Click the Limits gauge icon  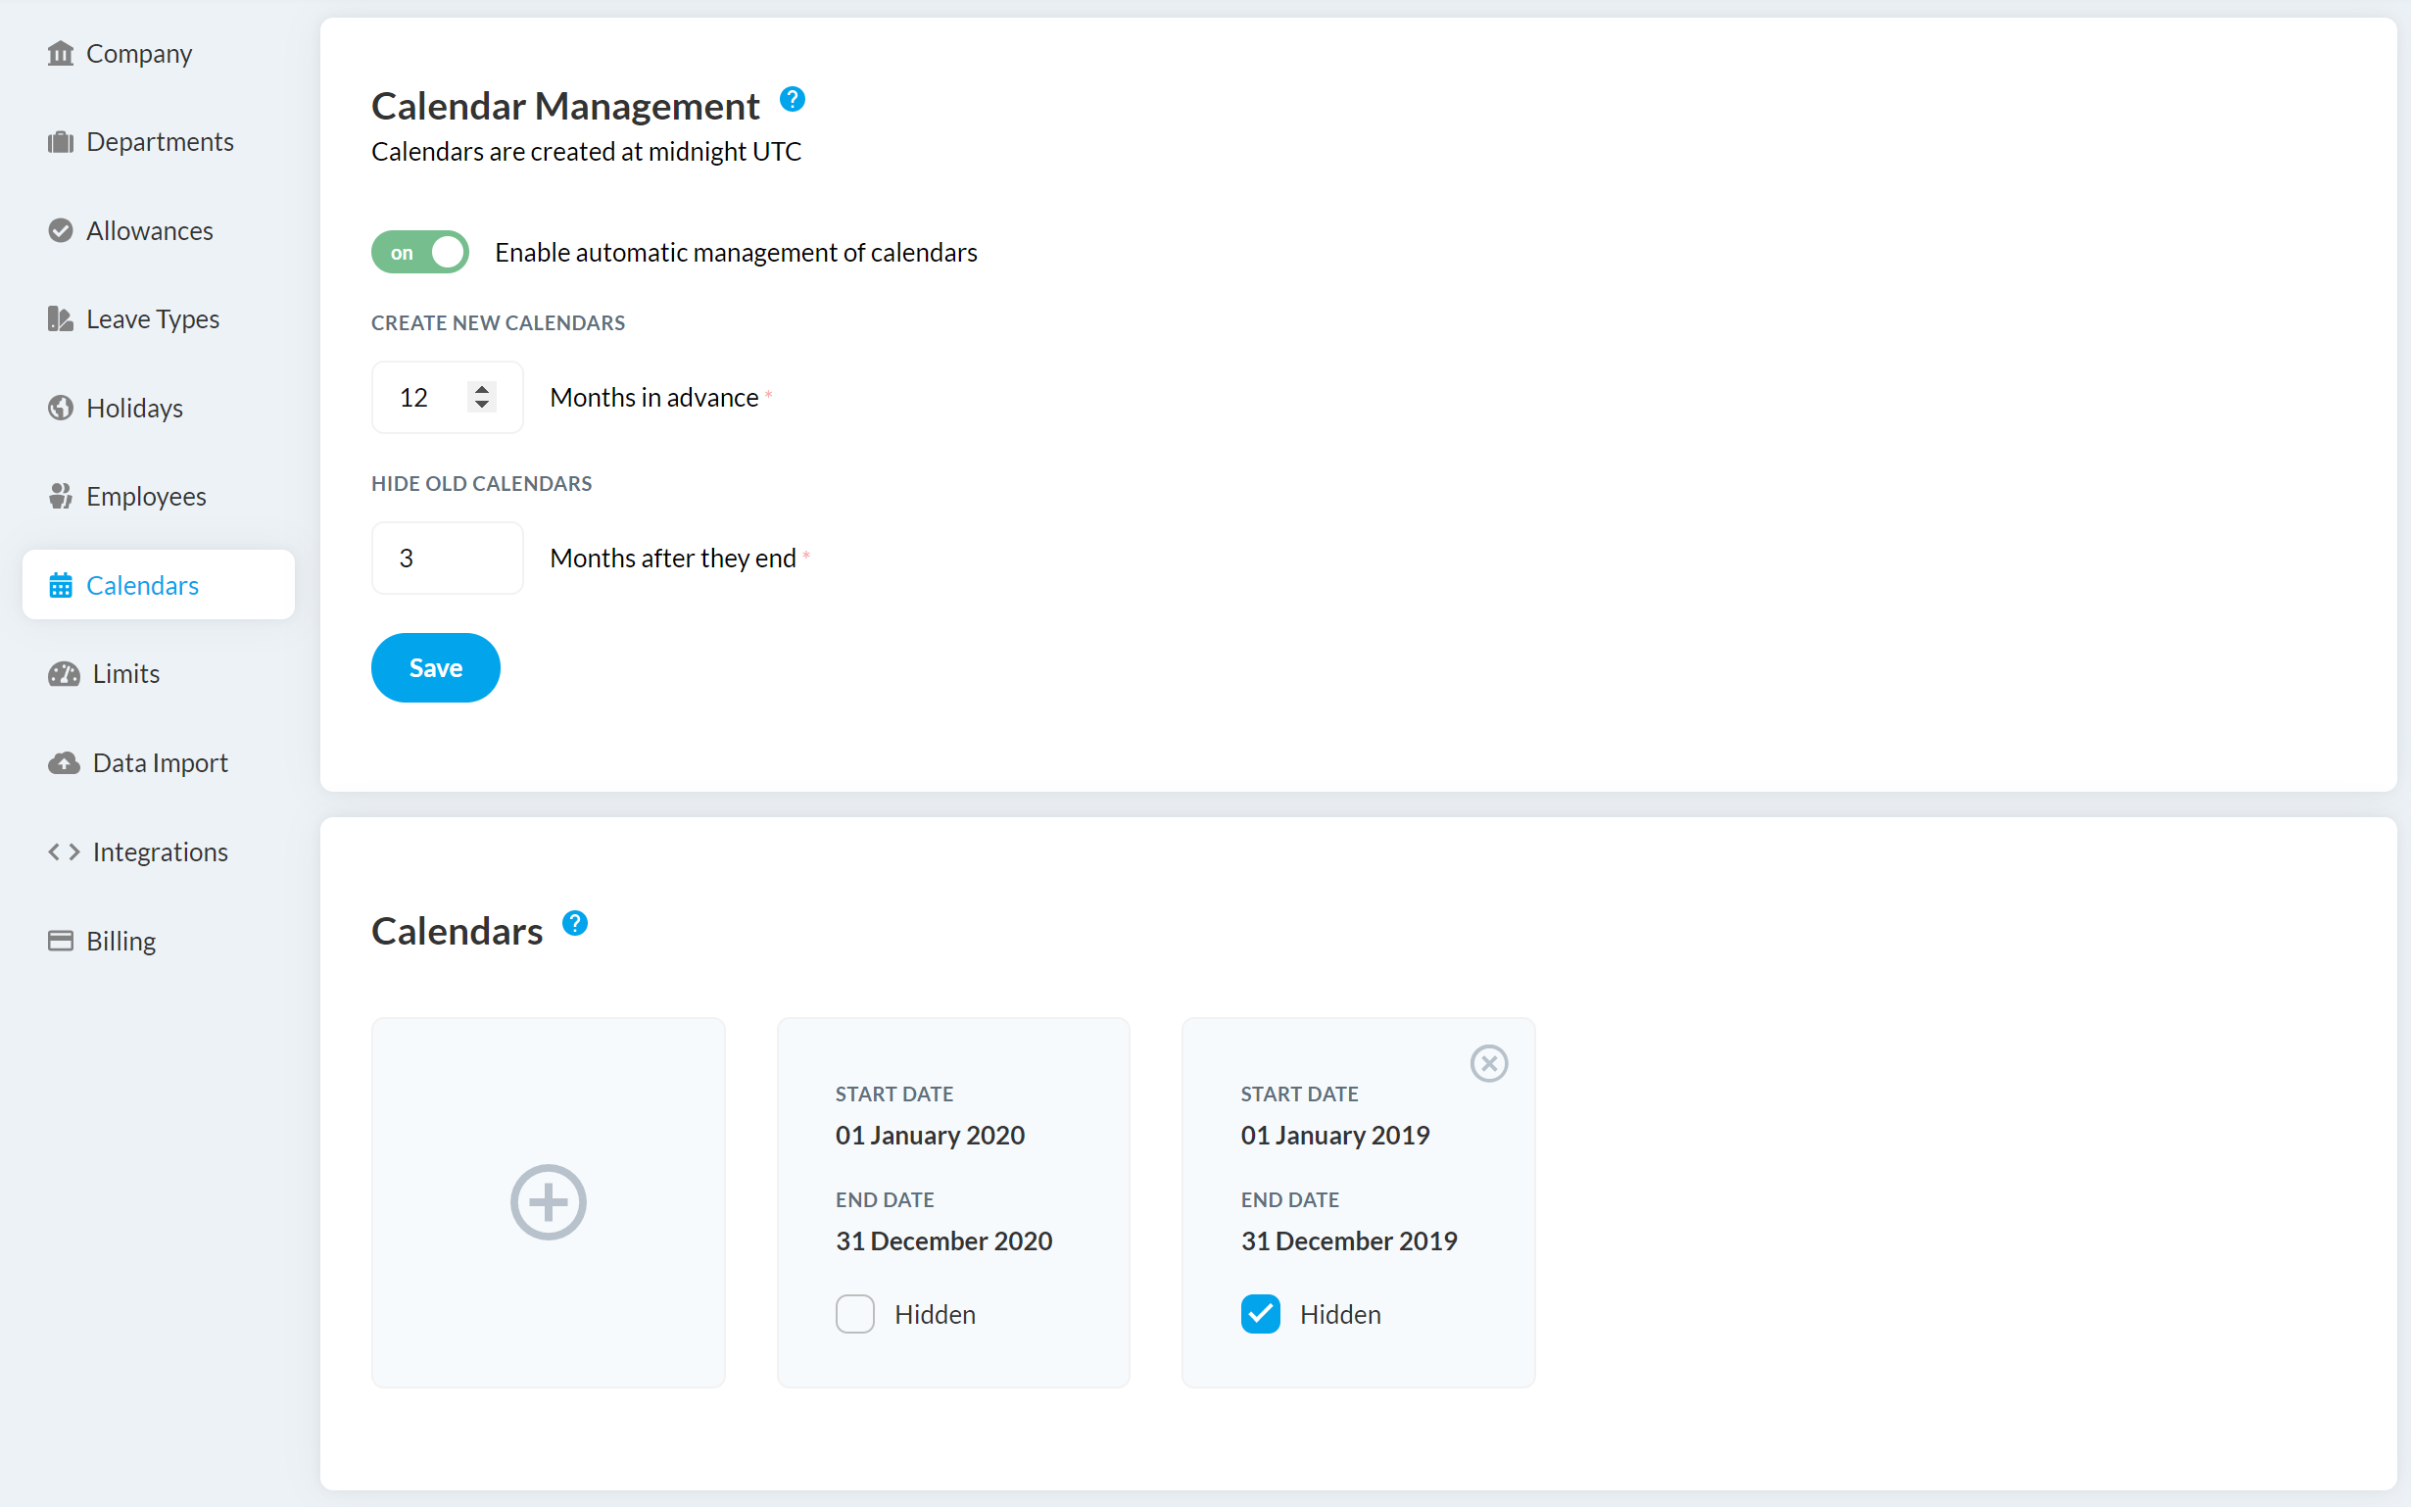pos(64,674)
